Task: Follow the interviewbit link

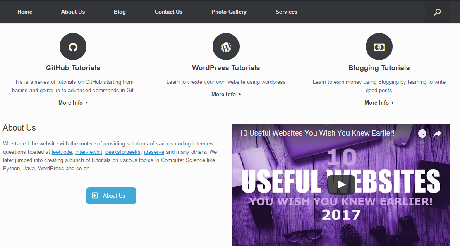Action: click(89, 152)
